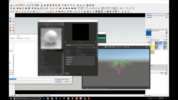Click the black bitmap preview thumbnail
178x100 pixels.
80,32
